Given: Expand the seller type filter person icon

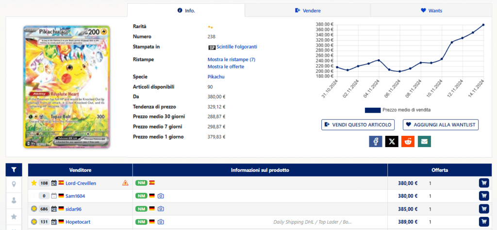Looking at the screenshot, I should coord(14,200).
